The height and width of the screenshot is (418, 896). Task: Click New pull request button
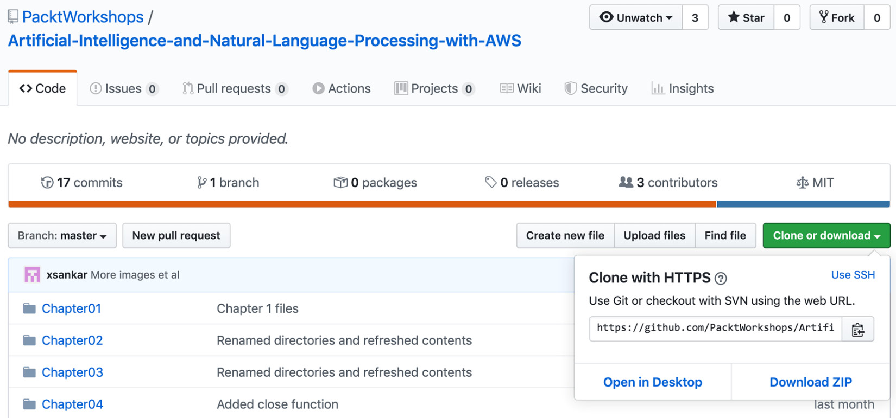tap(176, 236)
